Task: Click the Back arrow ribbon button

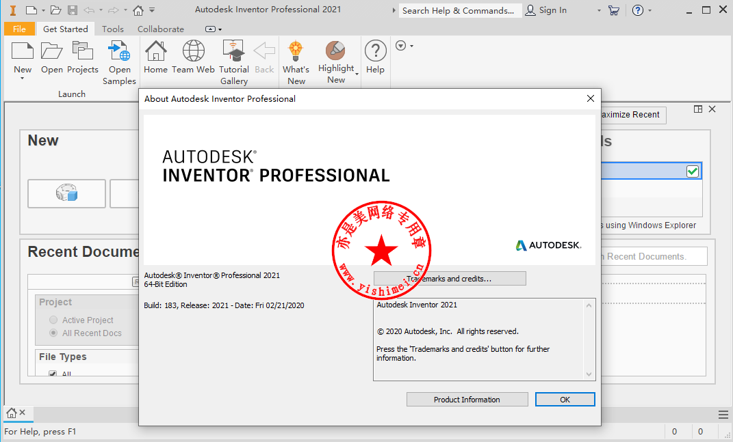Action: coord(264,57)
